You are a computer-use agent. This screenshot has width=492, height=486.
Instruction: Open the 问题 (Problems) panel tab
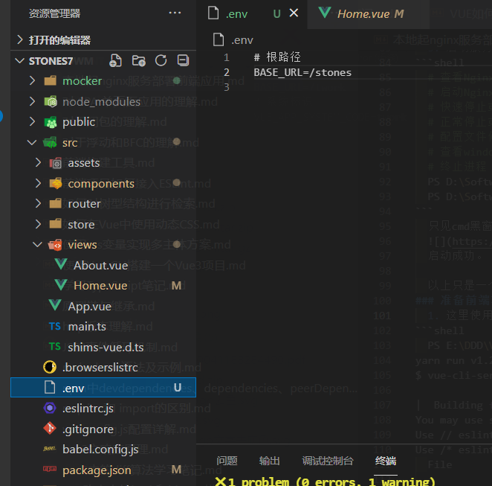pyautogui.click(x=227, y=461)
